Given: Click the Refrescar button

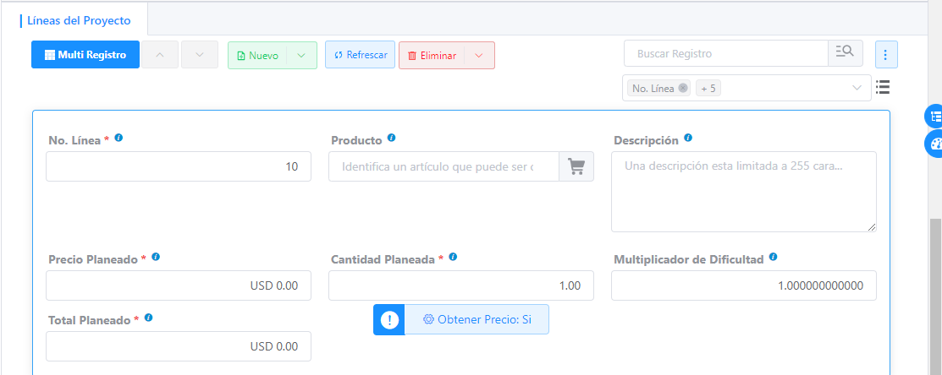Looking at the screenshot, I should [x=360, y=55].
